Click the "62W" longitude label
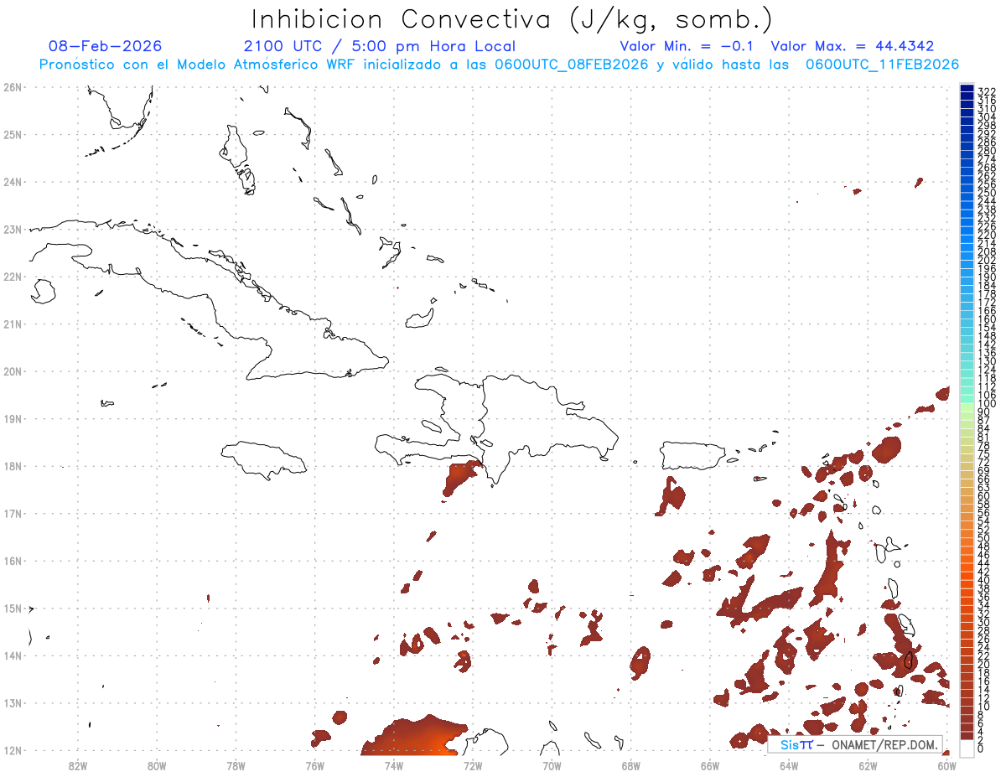Image resolution: width=1006 pixels, height=777 pixels. (868, 764)
